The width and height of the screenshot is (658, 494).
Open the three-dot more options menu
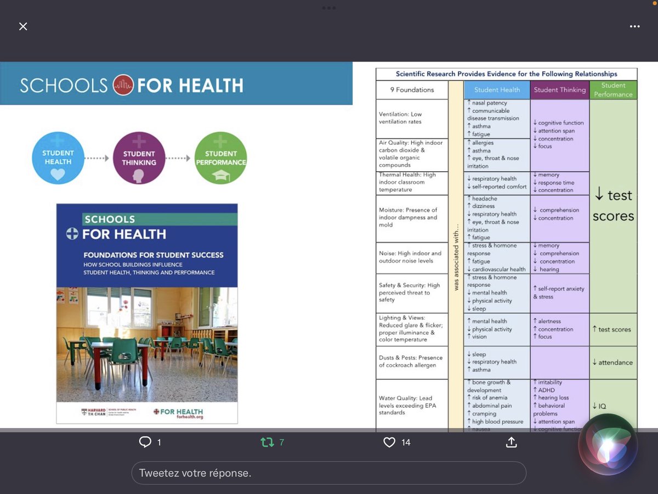(x=634, y=26)
